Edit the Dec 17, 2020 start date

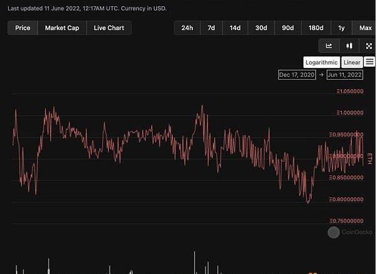point(297,75)
